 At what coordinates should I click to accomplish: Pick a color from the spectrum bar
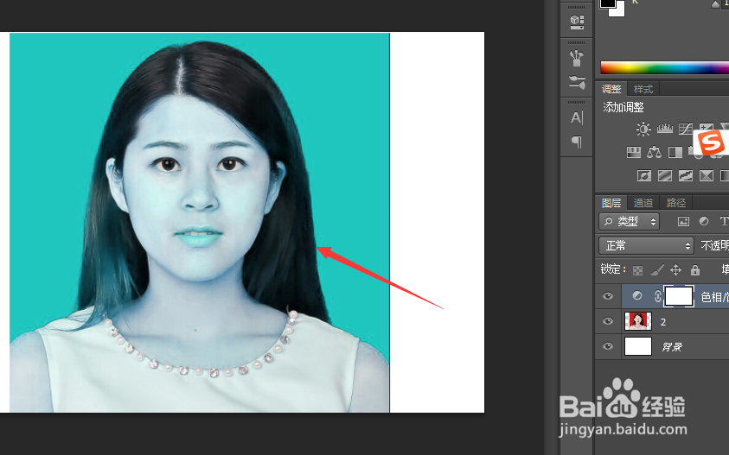[665, 68]
